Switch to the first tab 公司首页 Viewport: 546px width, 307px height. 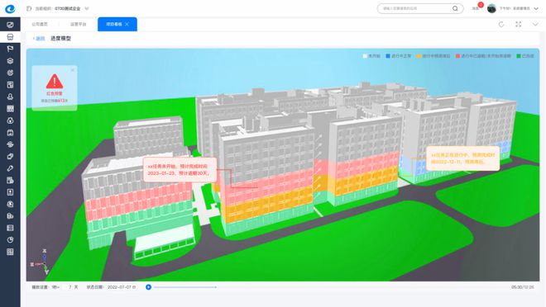pos(40,24)
